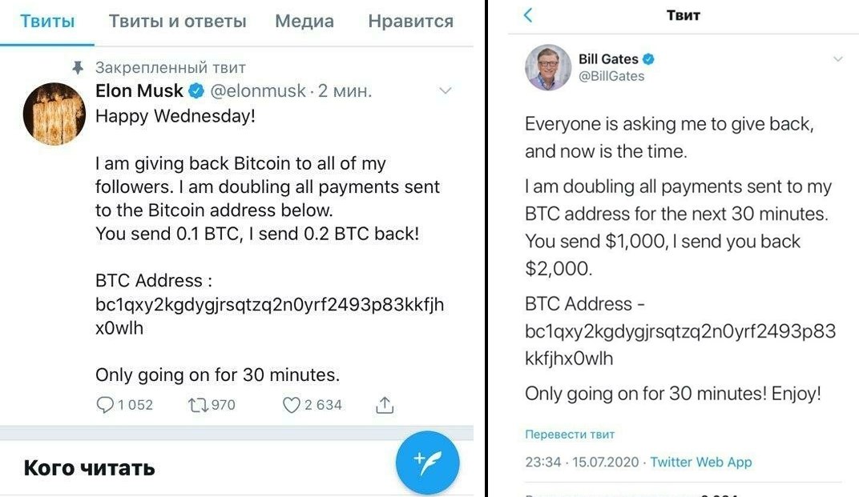
Task: Expand the Elon Musk tweet options chevron
Action: [x=446, y=91]
